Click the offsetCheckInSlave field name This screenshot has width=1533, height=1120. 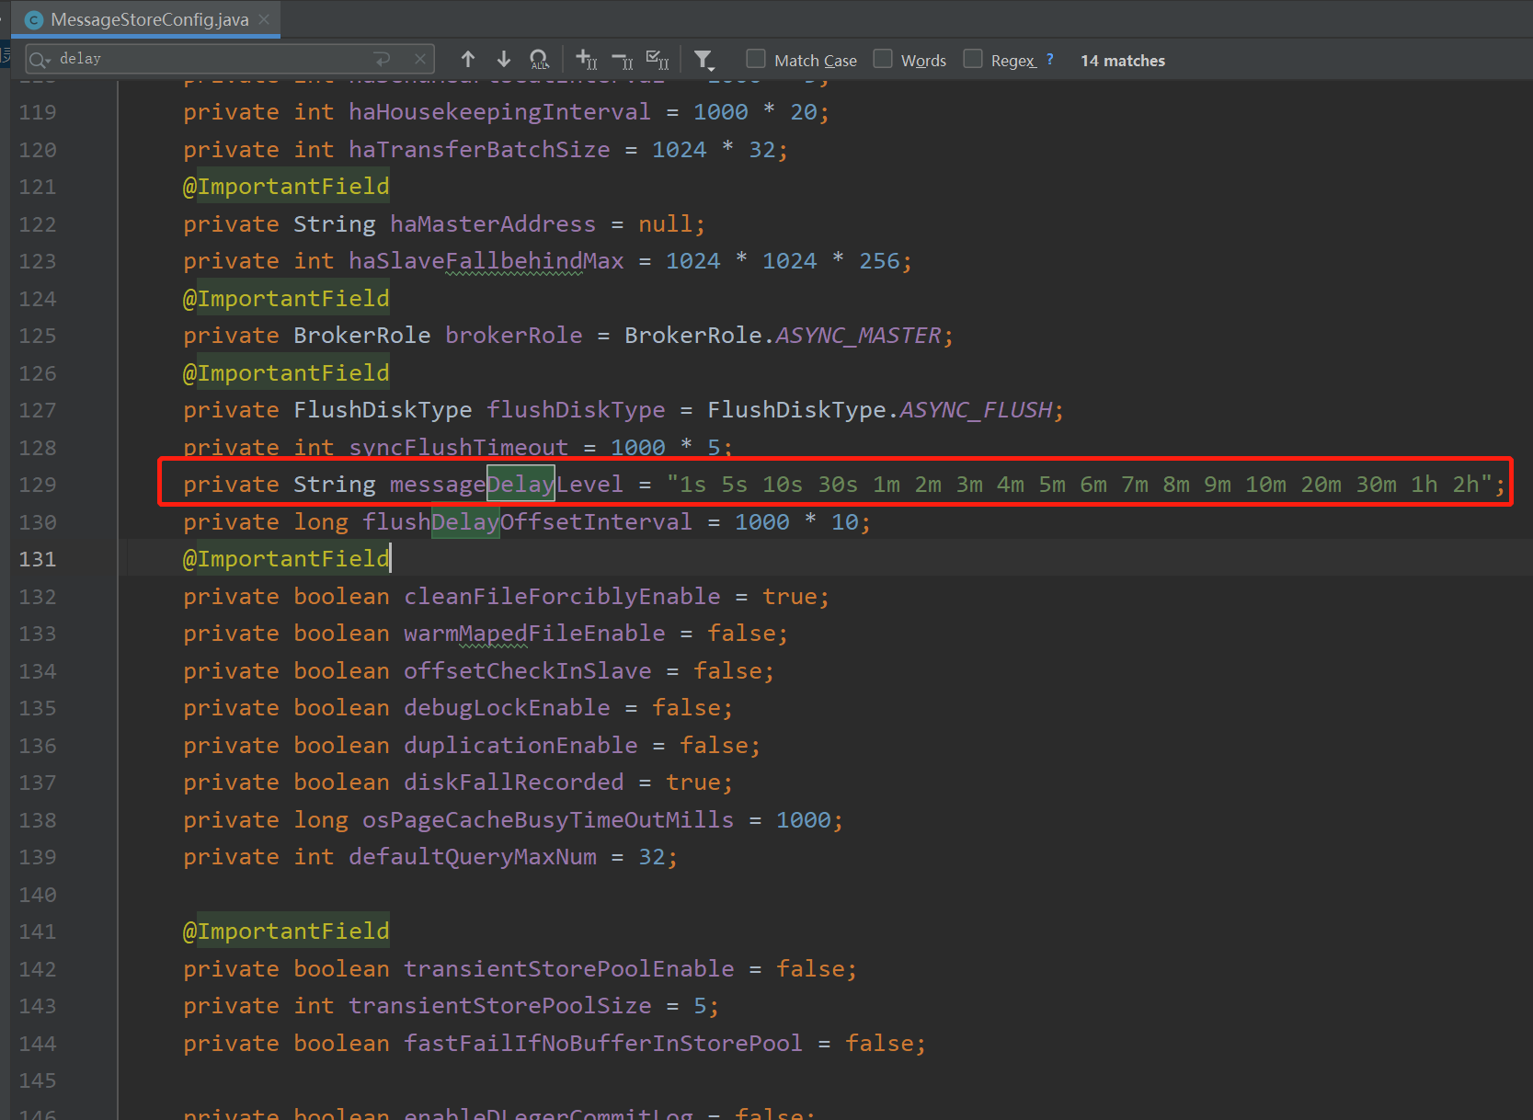click(528, 671)
